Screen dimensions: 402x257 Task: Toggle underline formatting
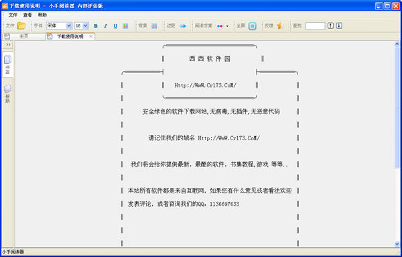115,26
